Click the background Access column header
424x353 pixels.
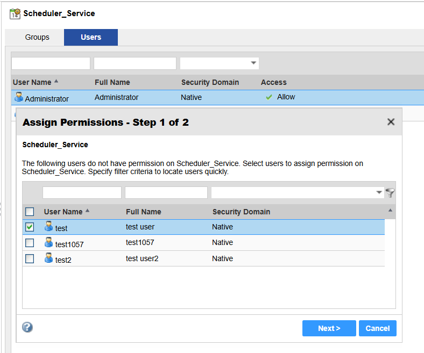click(274, 82)
